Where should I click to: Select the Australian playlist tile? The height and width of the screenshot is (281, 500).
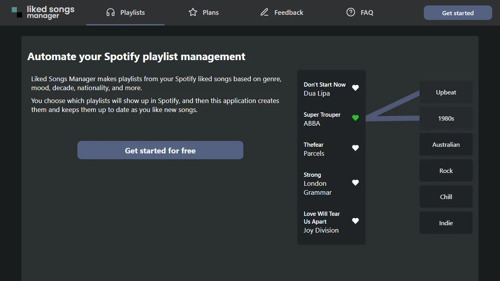tap(446, 144)
